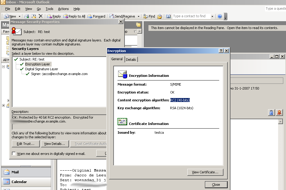
Task: Click the Organize folder icon next to Find
Action: point(160,16)
